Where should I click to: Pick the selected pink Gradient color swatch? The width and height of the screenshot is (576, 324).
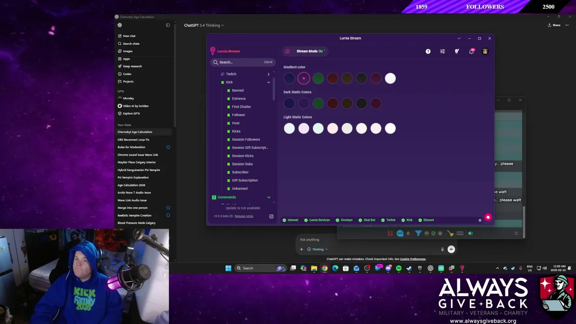[x=304, y=78]
